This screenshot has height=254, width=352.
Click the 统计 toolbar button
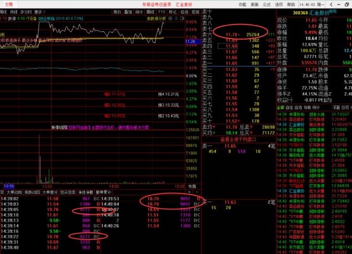click(x=139, y=12)
